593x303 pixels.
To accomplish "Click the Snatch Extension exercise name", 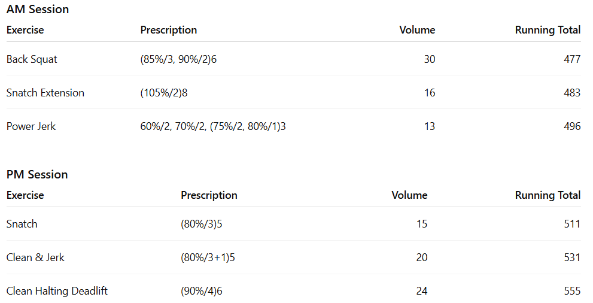I will pyautogui.click(x=45, y=93).
